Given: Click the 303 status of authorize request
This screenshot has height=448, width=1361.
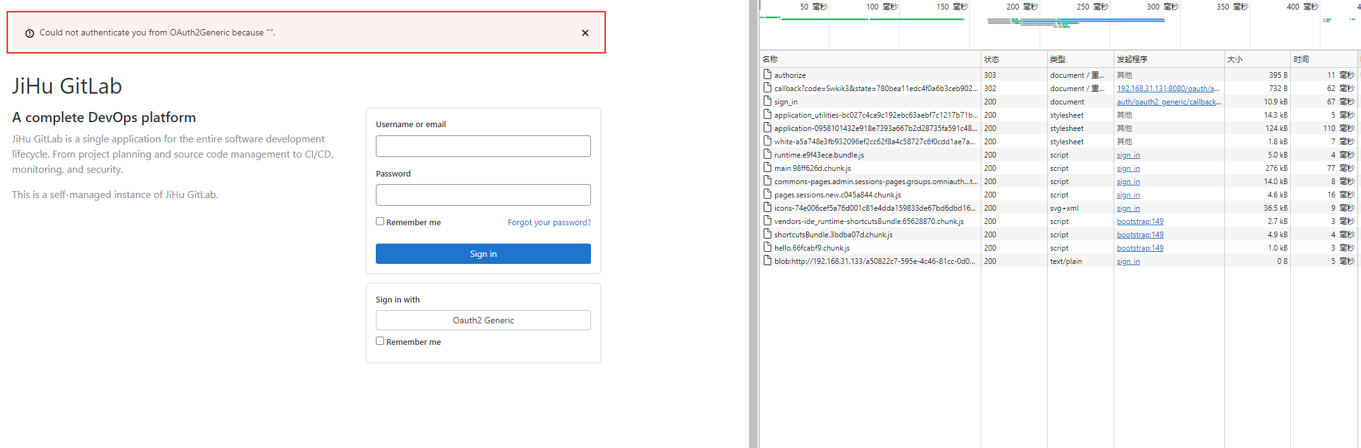Looking at the screenshot, I should (x=990, y=75).
